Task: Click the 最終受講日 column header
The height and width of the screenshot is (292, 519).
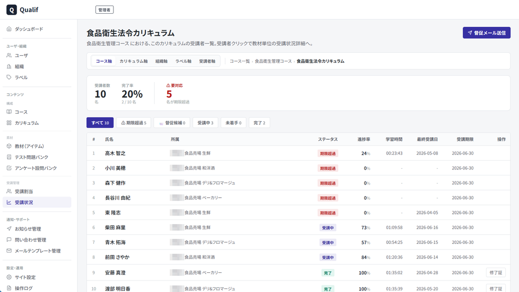Action: tap(427, 139)
